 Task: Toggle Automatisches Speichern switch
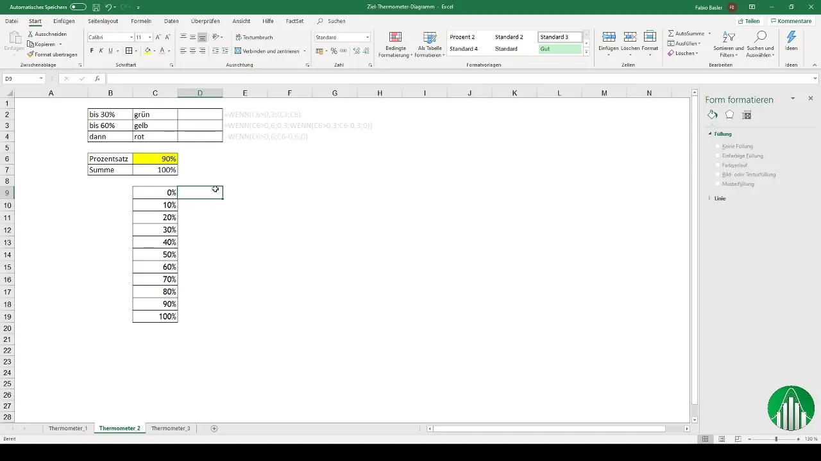78,7
